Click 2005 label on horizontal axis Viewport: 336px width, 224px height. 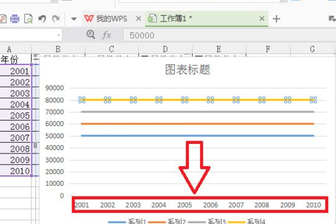[x=184, y=205]
